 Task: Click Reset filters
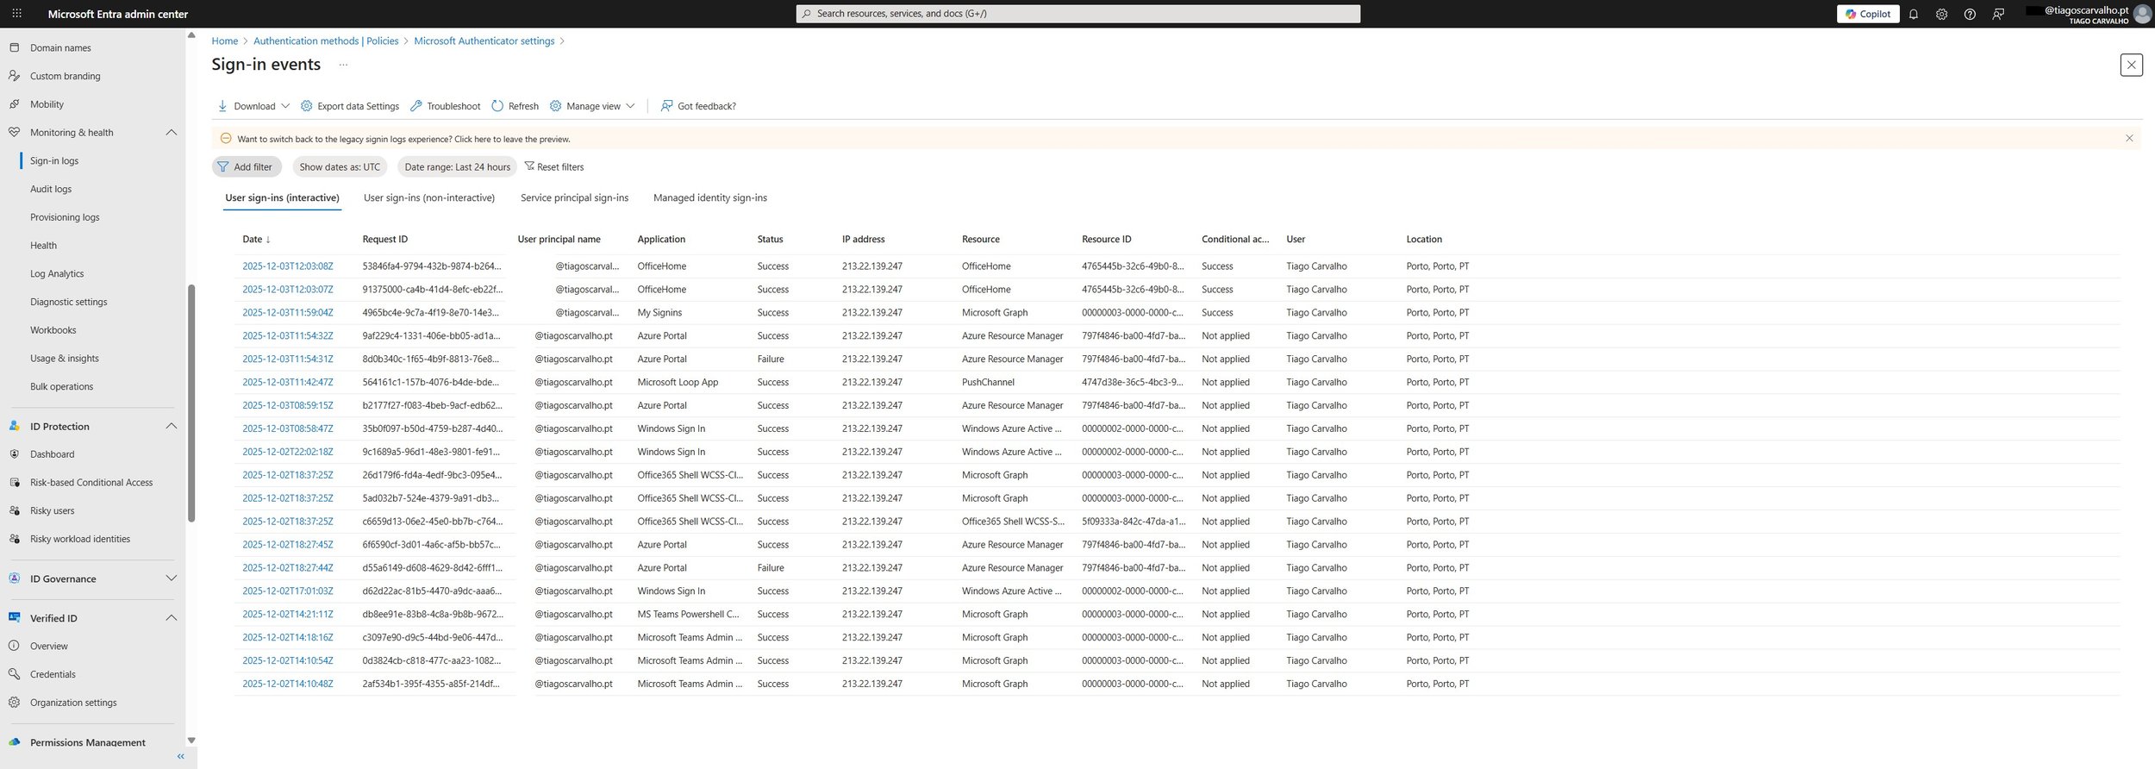[553, 167]
